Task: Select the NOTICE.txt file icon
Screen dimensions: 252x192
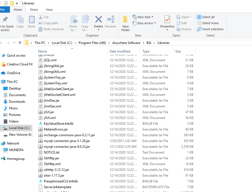Action: [x=41, y=152]
